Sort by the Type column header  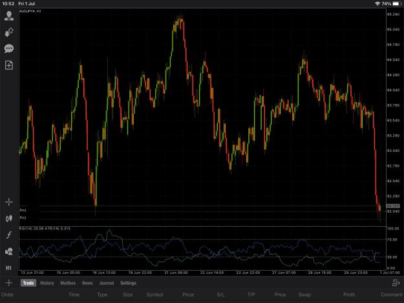(x=102, y=295)
